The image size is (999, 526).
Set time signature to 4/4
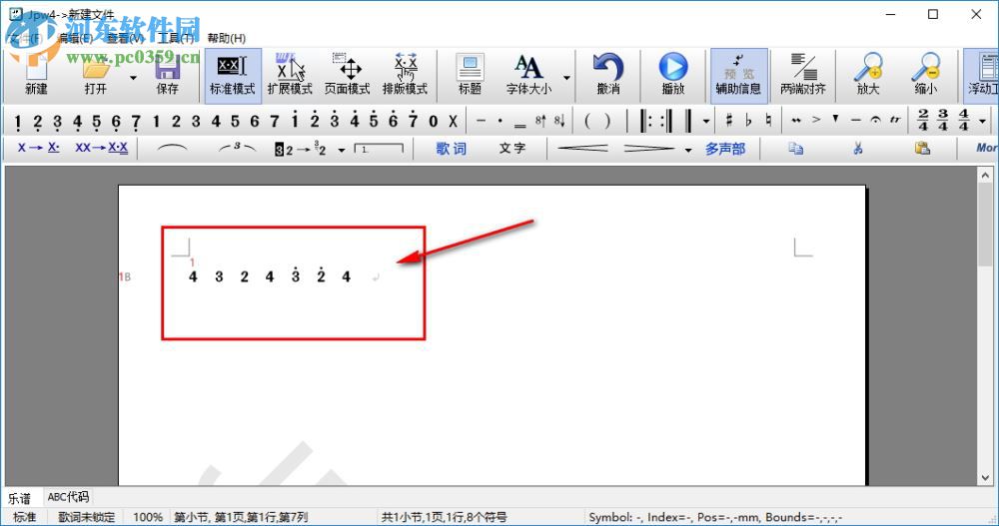tap(963, 120)
